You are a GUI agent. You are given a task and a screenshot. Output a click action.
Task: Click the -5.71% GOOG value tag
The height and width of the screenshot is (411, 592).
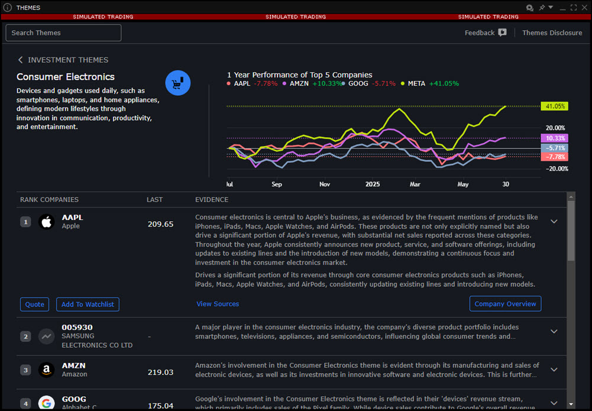(x=554, y=148)
